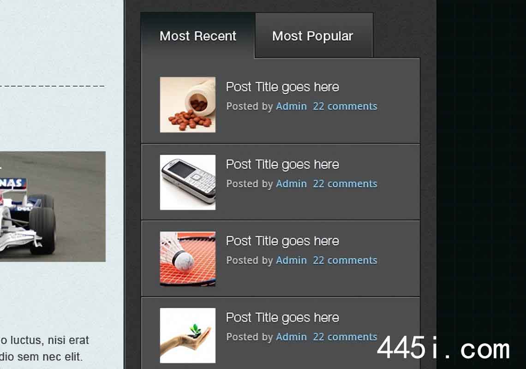Viewport: 526px width, 369px height.
Task: View 22 comments on phone post
Action: [345, 184]
